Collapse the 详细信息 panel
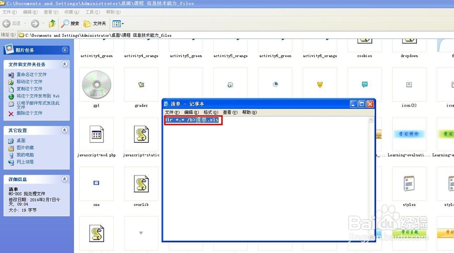The height and width of the screenshot is (253, 454). coord(65,179)
